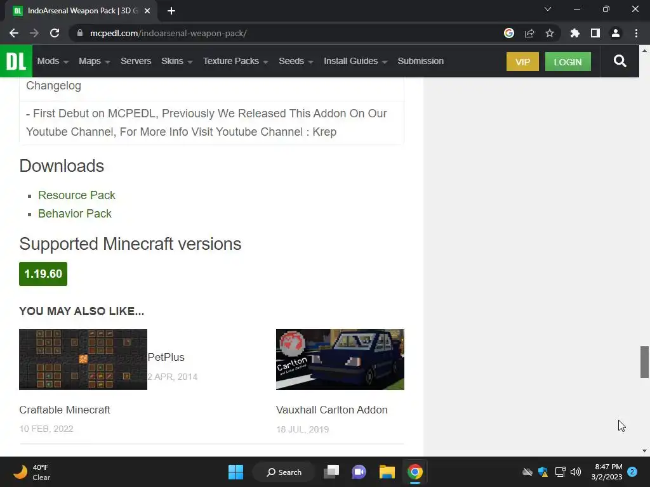Open the weather widget showing 40°F

pyautogui.click(x=32, y=472)
